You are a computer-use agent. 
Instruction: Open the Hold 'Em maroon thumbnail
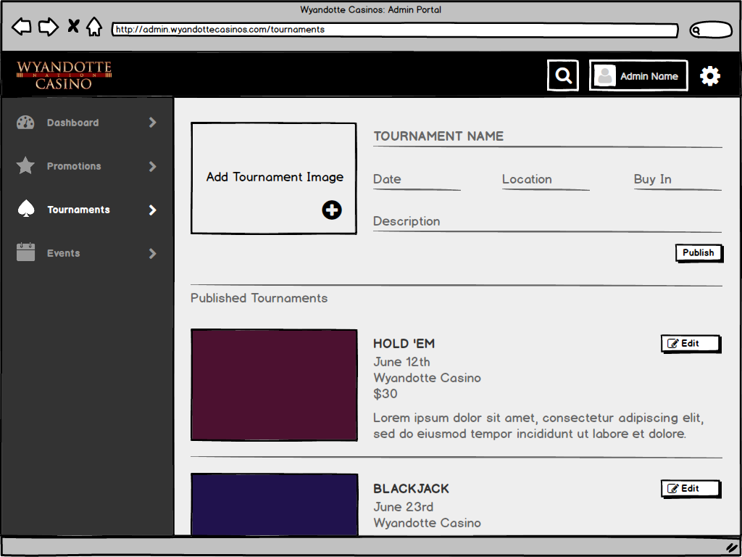[x=274, y=385]
